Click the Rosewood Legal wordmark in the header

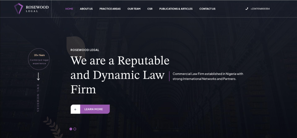point(37,9)
